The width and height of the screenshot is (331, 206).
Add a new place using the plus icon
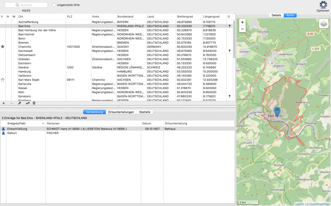[3, 103]
